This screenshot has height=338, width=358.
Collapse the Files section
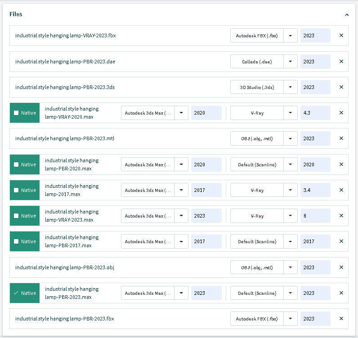click(x=346, y=14)
